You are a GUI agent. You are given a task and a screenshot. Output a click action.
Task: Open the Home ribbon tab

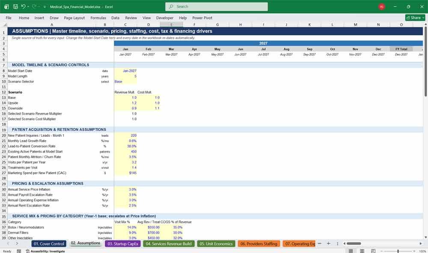(x=24, y=18)
